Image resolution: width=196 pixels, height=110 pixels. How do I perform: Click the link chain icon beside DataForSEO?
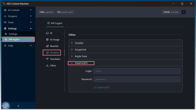95,88
